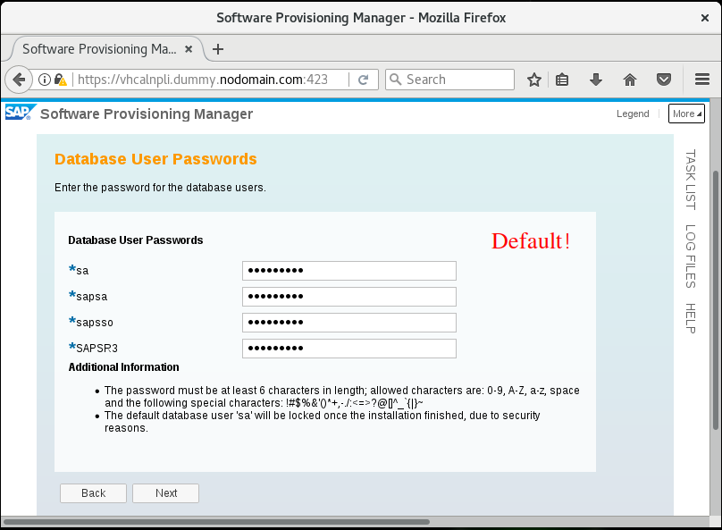722x530 pixels.
Task: Click the 'Additional Information' heading
Action: (x=124, y=367)
